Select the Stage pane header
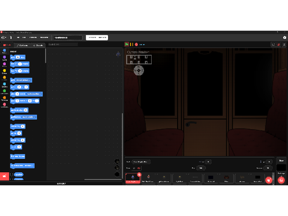 click(x=281, y=161)
